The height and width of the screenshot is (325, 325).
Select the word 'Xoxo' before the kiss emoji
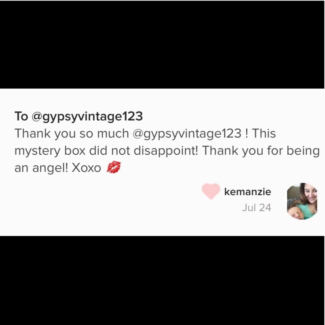86,168
